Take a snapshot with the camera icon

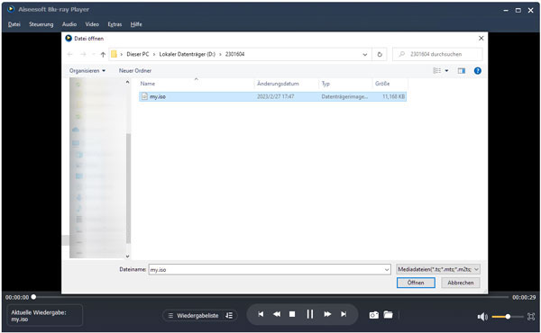(374, 315)
